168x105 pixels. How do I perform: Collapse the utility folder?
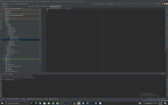click(8, 35)
